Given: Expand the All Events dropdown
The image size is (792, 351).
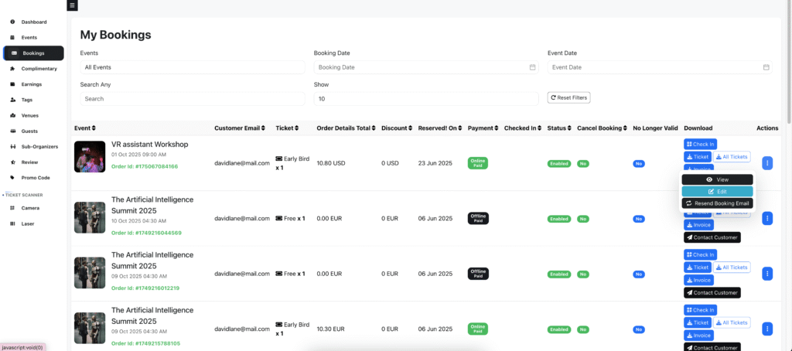Looking at the screenshot, I should (x=193, y=67).
